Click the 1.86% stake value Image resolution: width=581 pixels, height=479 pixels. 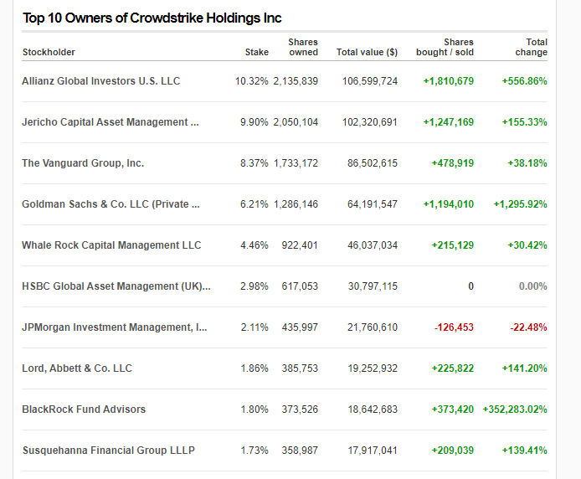pyautogui.click(x=255, y=368)
